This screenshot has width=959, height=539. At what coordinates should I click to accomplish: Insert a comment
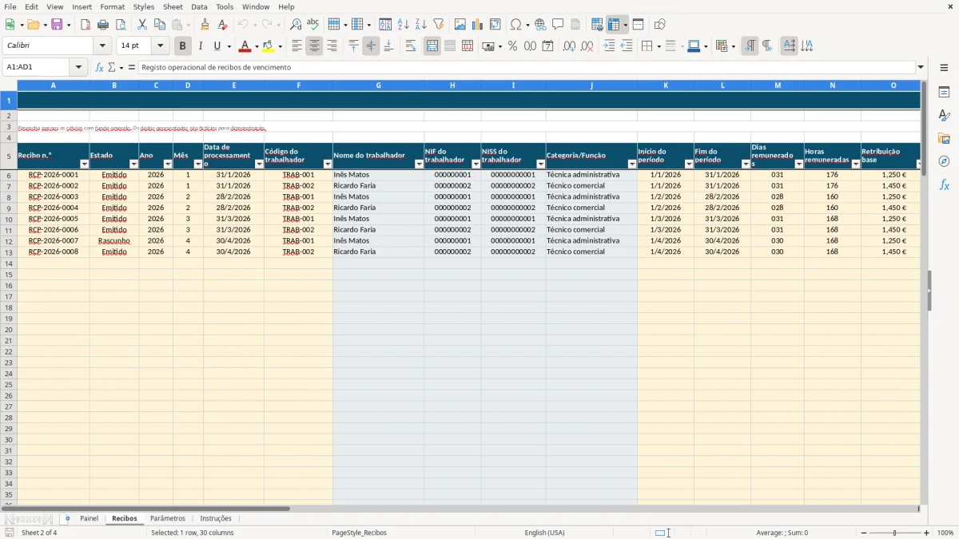558,25
